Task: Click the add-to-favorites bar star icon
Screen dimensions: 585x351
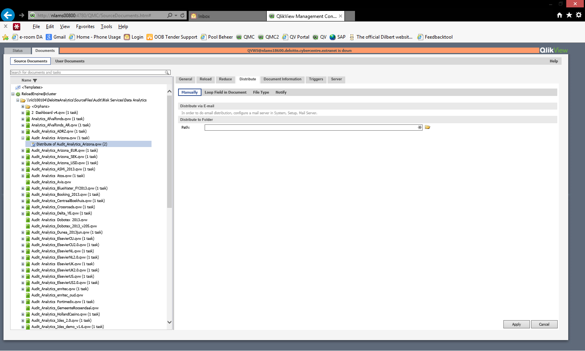Action: (x=5, y=37)
